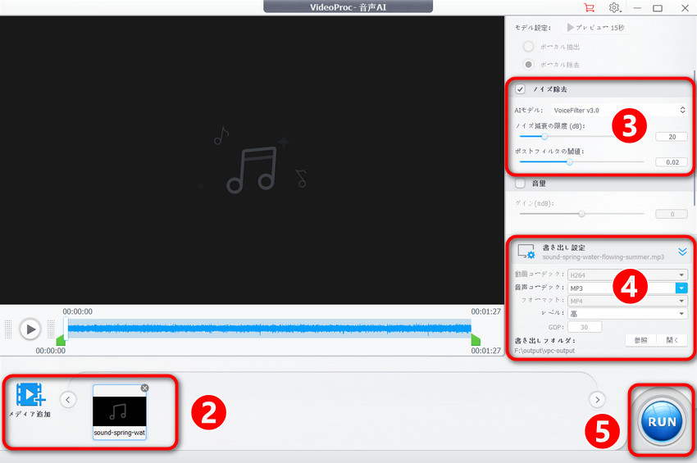This screenshot has height=463, width=697.
Task: Open the audio codec MP3 dropdown
Action: click(x=627, y=288)
